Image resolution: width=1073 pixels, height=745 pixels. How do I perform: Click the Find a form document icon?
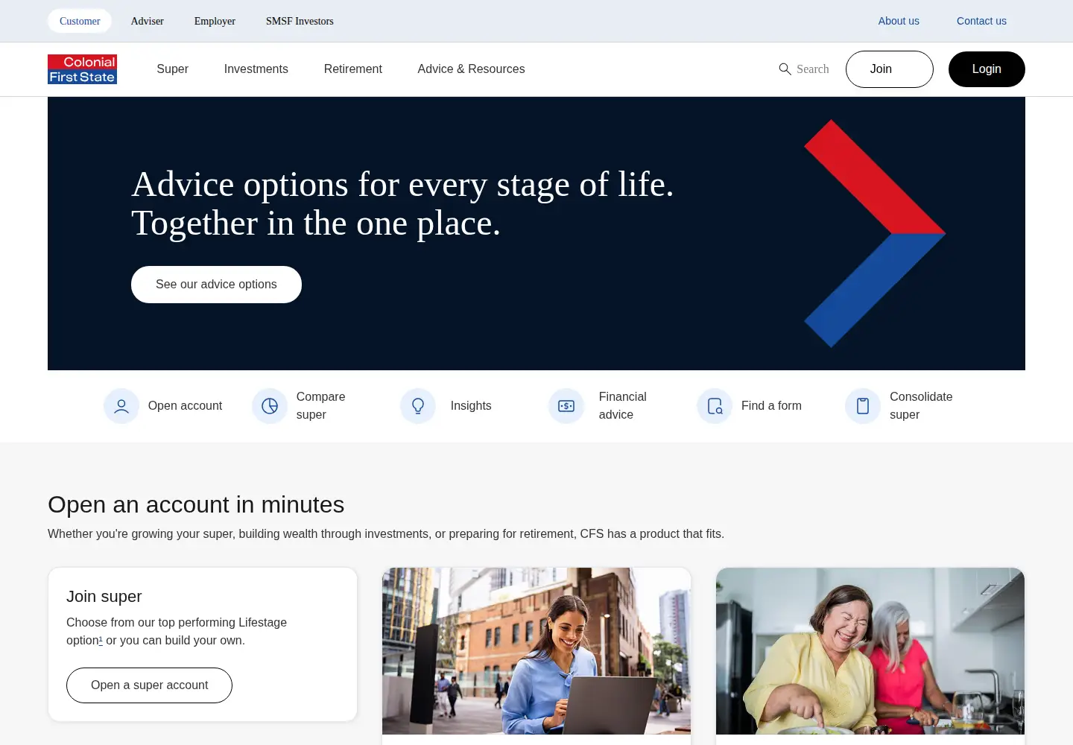coord(715,406)
